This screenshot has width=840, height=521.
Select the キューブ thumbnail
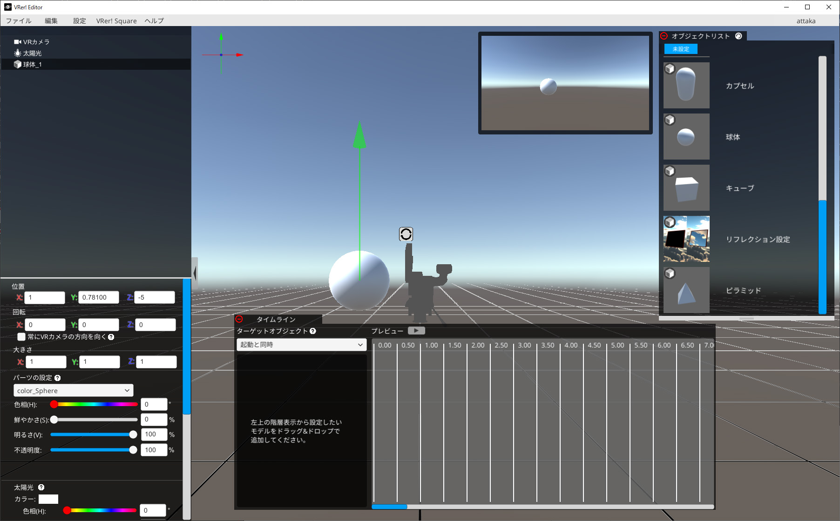coord(686,188)
